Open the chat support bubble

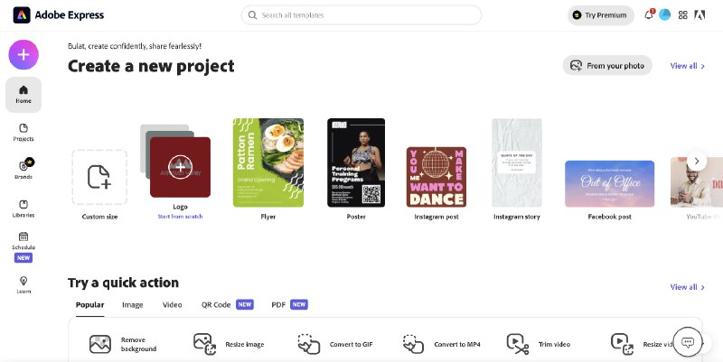click(688, 342)
